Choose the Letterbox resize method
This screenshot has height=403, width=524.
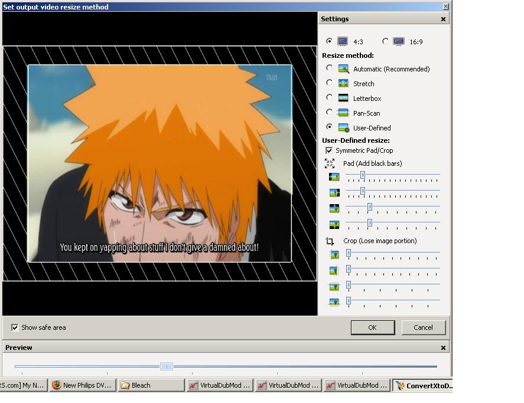[x=329, y=97]
